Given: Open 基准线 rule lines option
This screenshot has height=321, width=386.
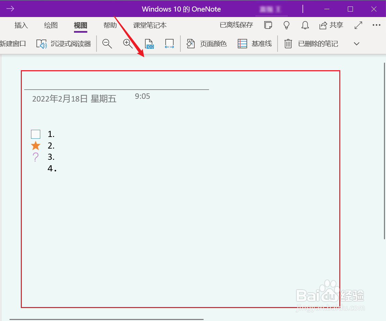Looking at the screenshot, I should tap(255, 44).
